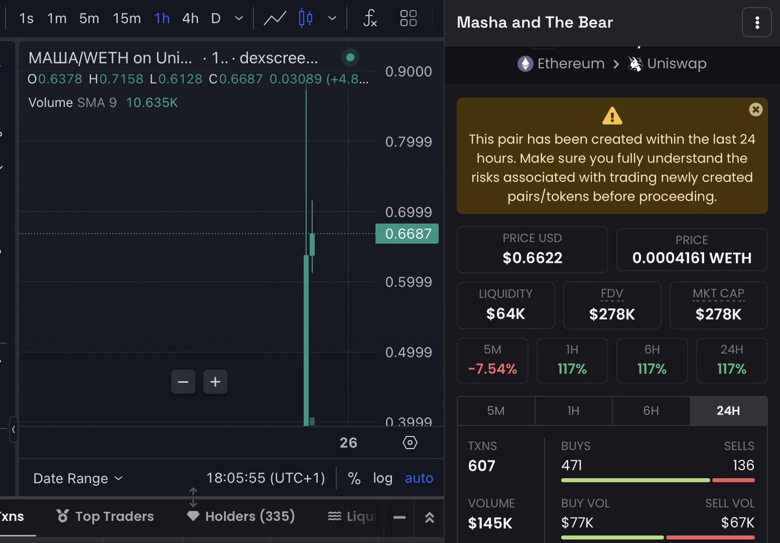Click the buys versus sells bar

[658, 480]
